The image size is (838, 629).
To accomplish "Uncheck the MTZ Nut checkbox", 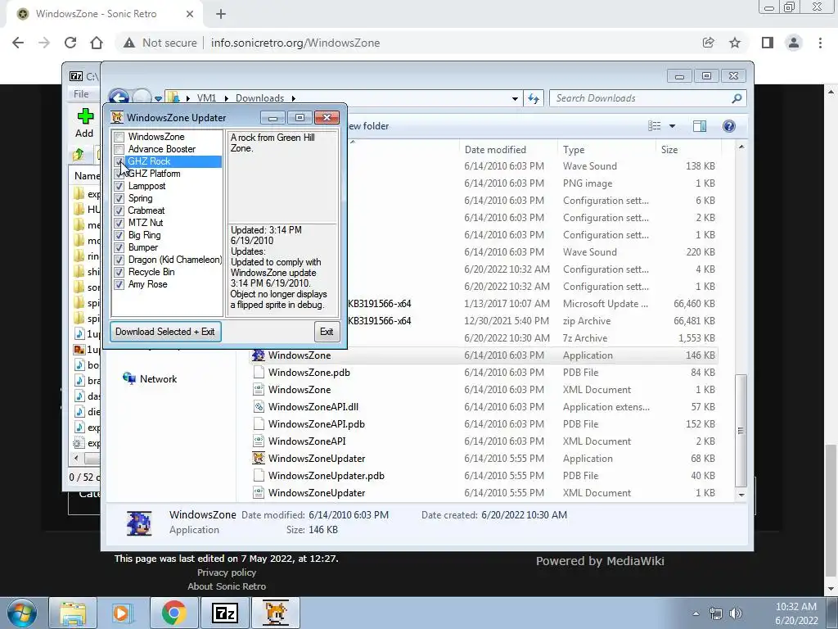I will [x=119, y=223].
